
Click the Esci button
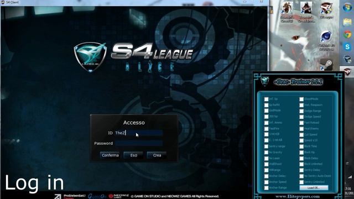[x=133, y=155]
